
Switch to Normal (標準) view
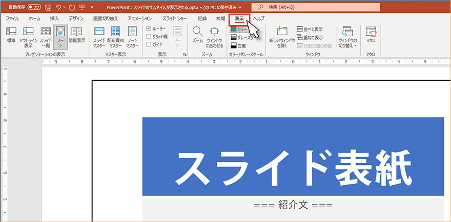coord(11,35)
